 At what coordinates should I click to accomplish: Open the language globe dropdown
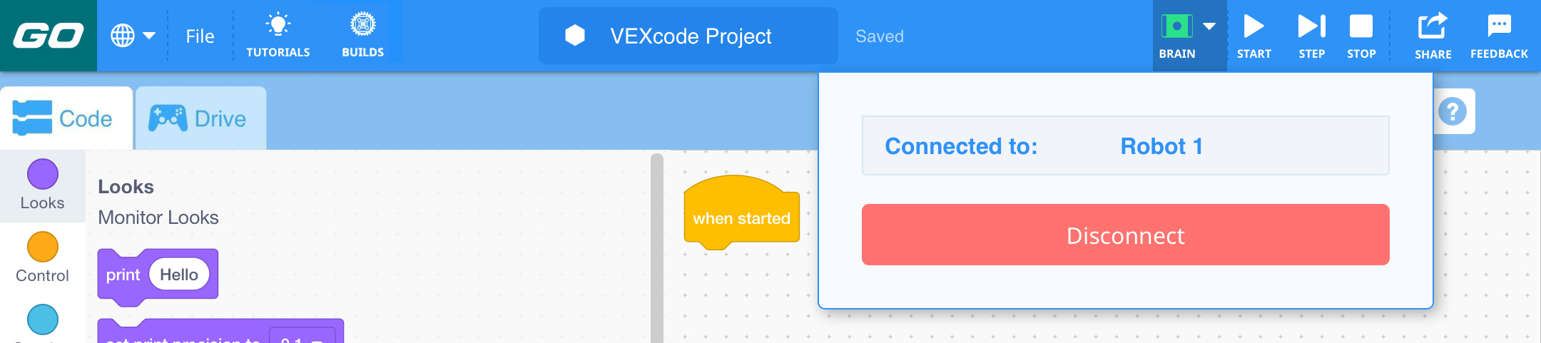(132, 36)
